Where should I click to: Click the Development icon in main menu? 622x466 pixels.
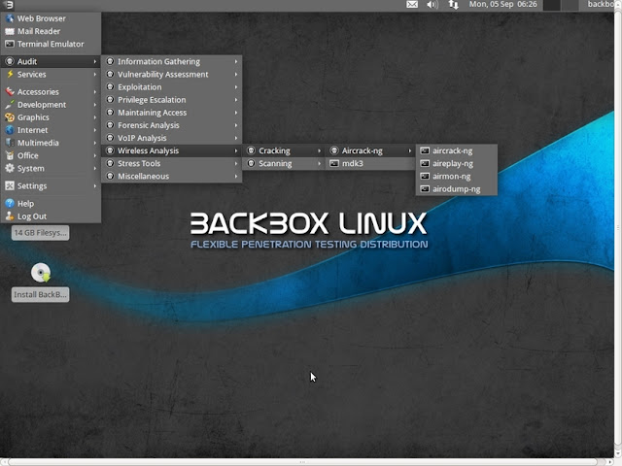click(x=10, y=105)
